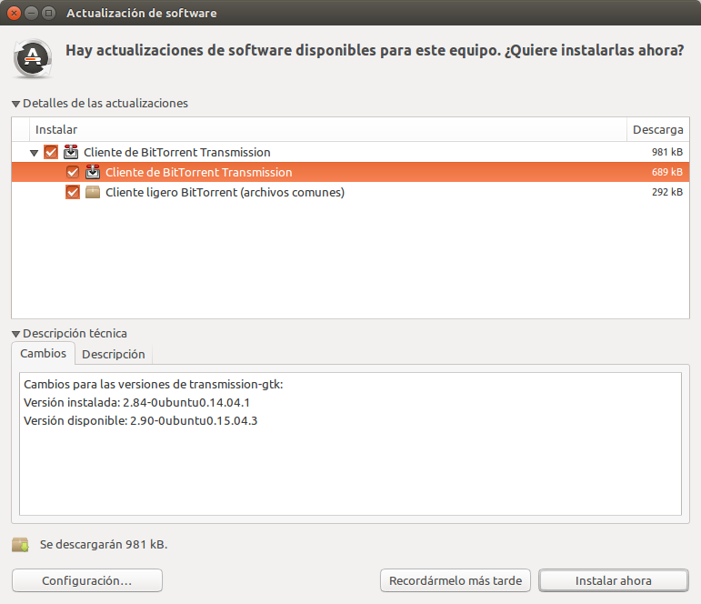This screenshot has height=604, width=701.
Task: Collapse the 'Descripción técnica' section
Action: pos(16,334)
